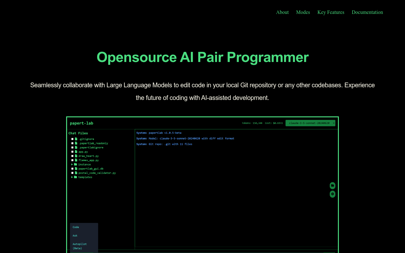Viewport: 405px width, 253px height.
Task: Click the flames_app.py file icon
Action: coord(76,160)
